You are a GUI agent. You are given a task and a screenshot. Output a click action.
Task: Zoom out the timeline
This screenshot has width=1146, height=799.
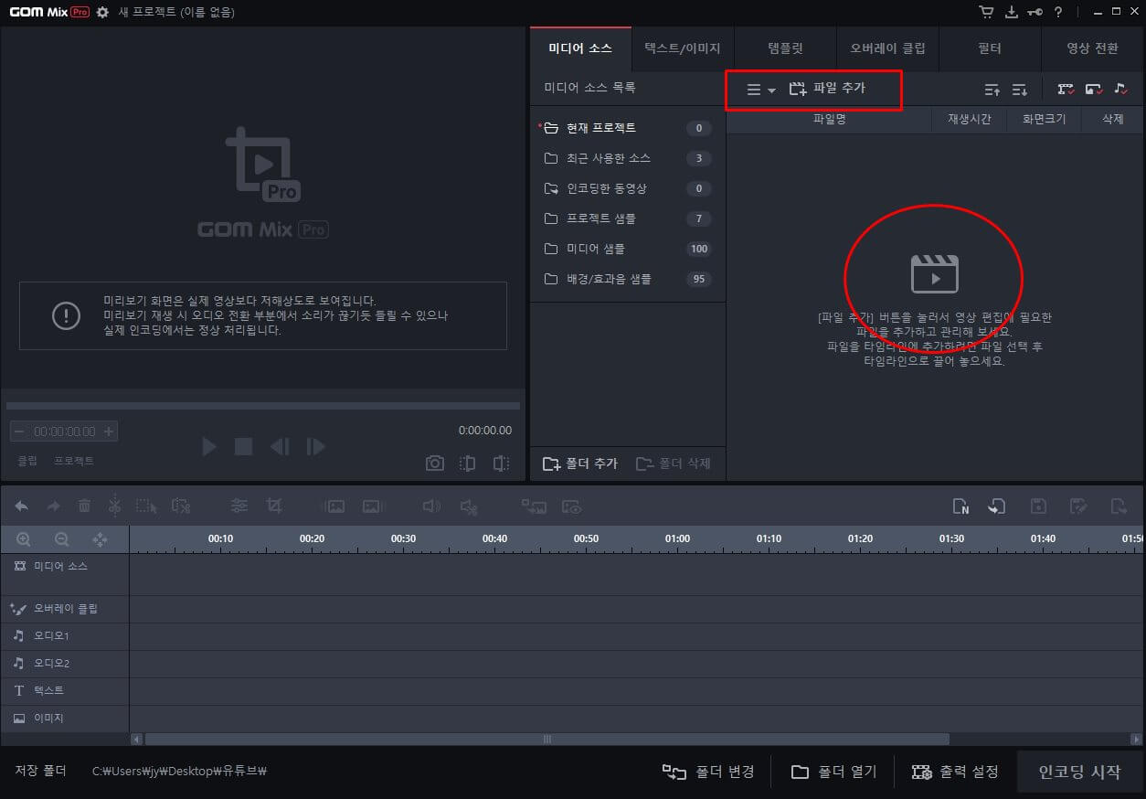coord(61,539)
